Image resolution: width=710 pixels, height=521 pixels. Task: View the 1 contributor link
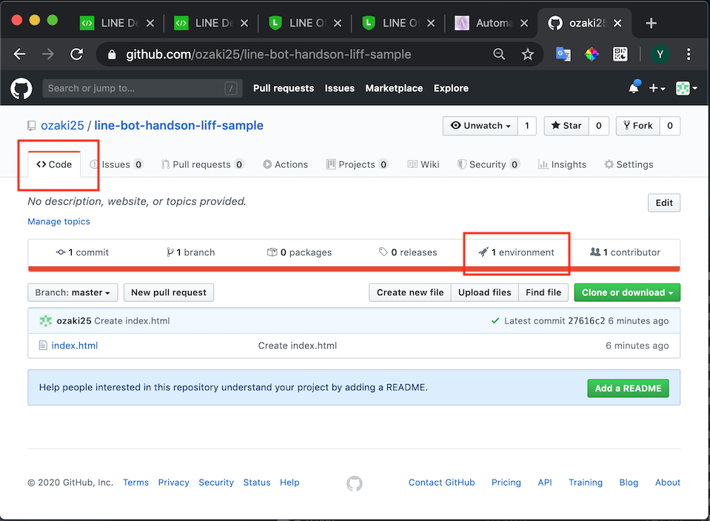(626, 252)
